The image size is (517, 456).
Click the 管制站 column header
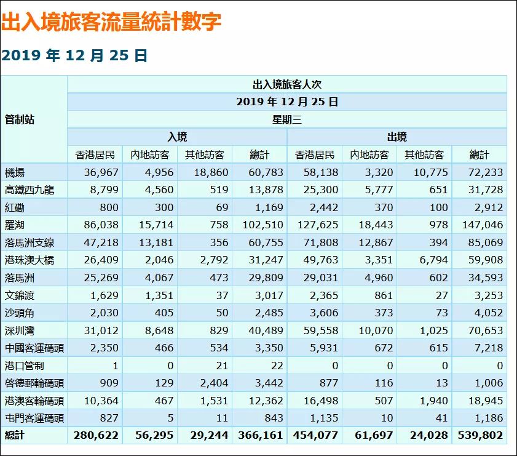20,119
